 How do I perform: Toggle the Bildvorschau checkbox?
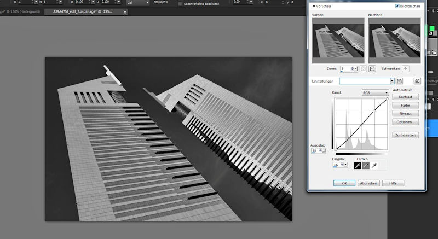[x=397, y=6]
